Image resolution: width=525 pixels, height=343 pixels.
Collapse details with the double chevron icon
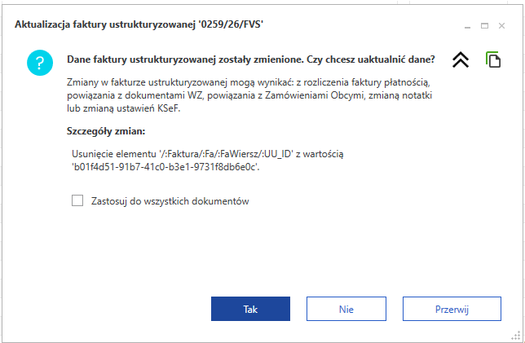click(x=461, y=60)
